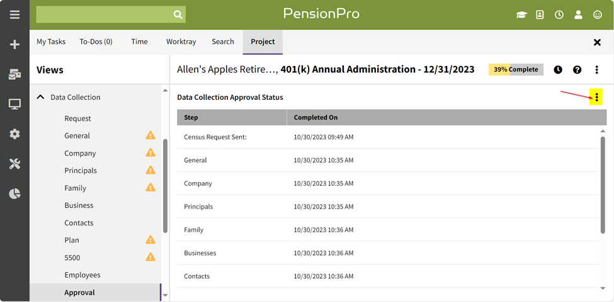
Task: Switch to the Search tab
Action: pos(223,41)
